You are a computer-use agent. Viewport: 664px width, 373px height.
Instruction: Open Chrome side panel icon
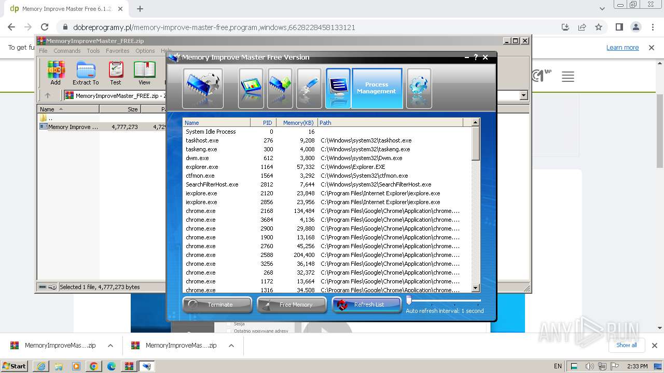pos(619,27)
